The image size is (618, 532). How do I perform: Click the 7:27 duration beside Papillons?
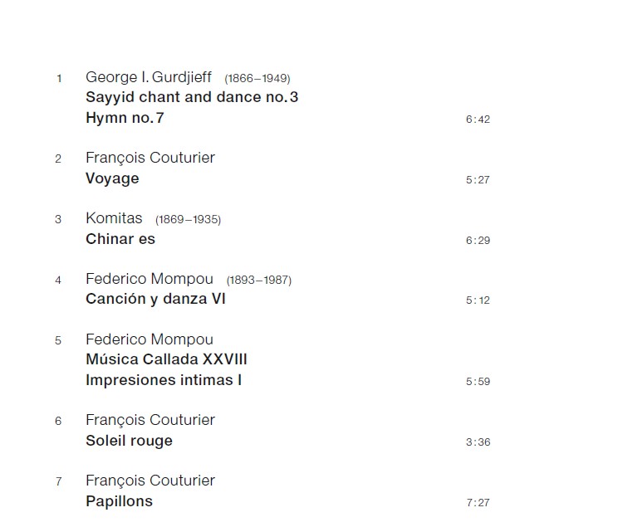point(478,503)
